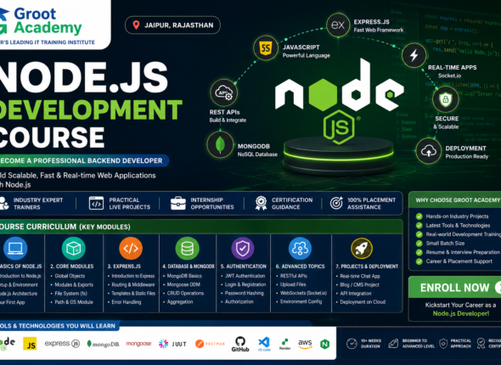Select the Practical Approach shield icon
The width and height of the screenshot is (501, 365).
pos(443,344)
